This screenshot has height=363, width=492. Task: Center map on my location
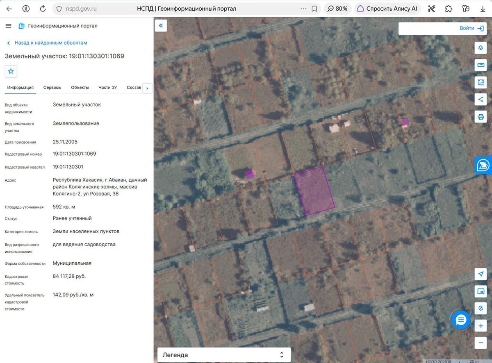pos(481,274)
